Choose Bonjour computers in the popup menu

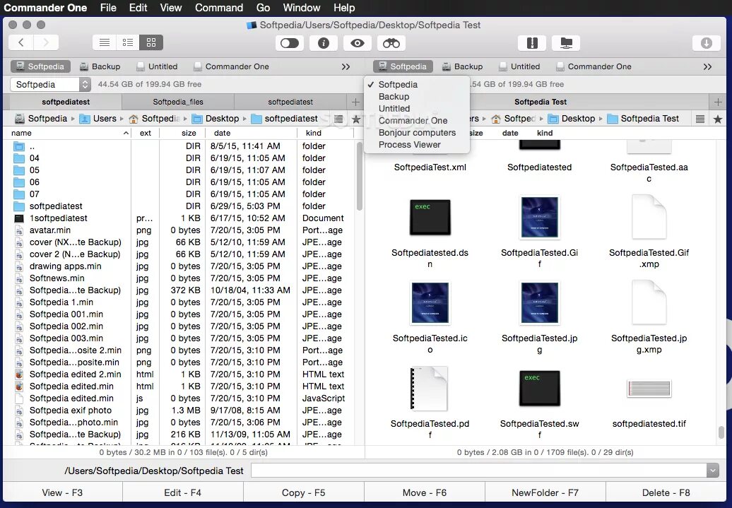(417, 133)
